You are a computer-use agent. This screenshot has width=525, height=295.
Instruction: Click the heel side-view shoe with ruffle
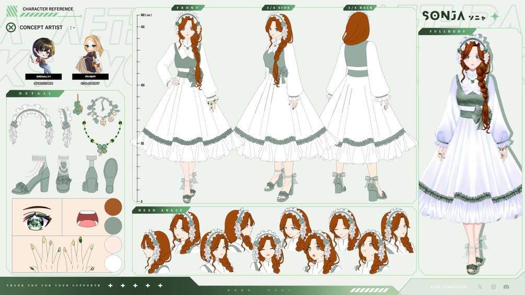[31, 175]
